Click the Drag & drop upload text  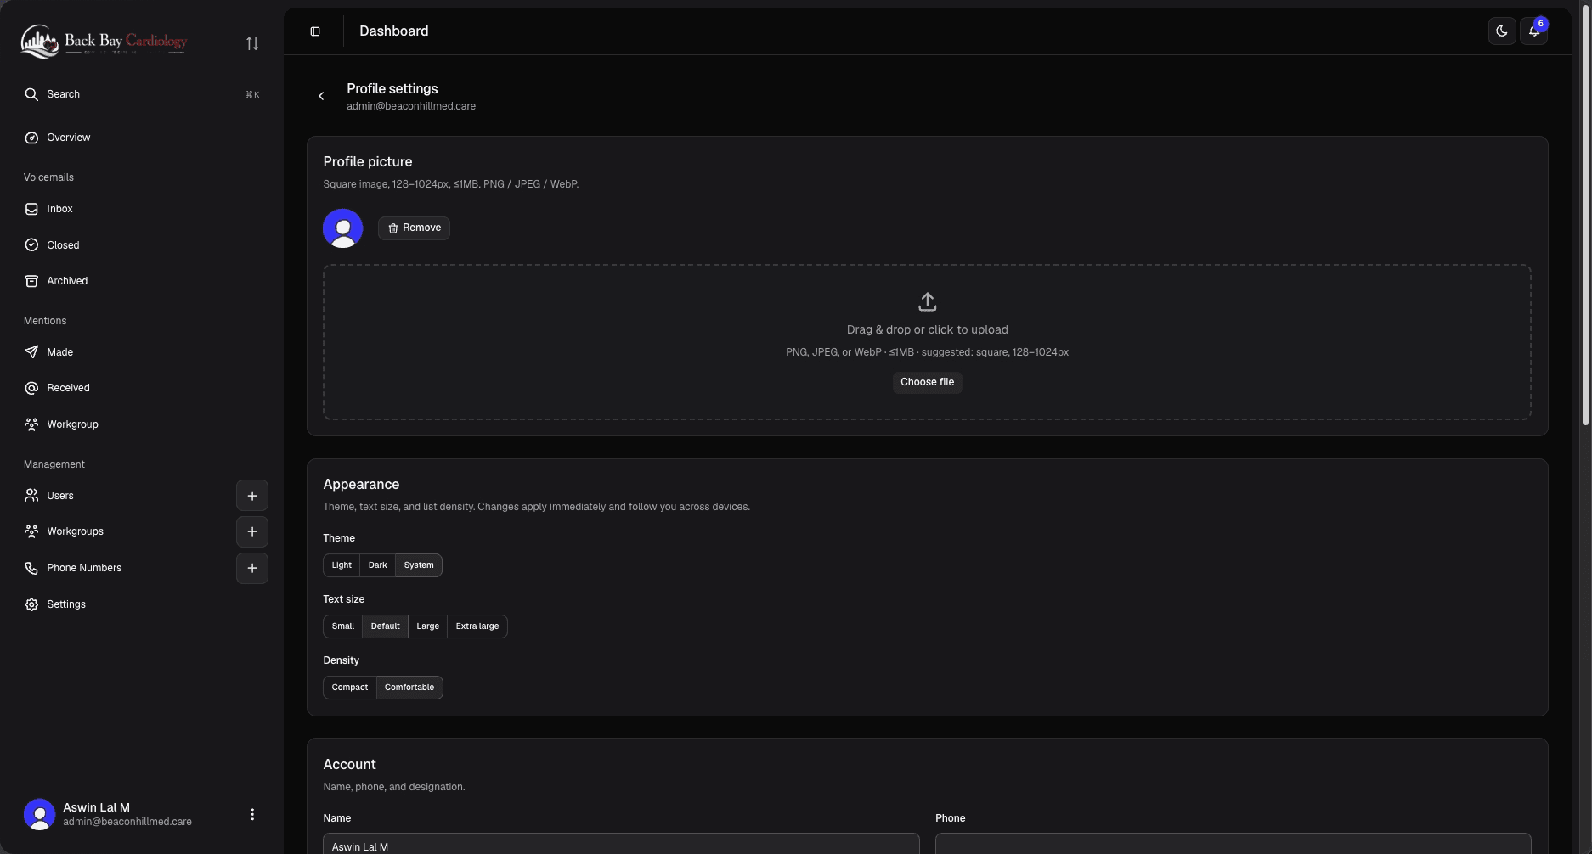(x=927, y=330)
